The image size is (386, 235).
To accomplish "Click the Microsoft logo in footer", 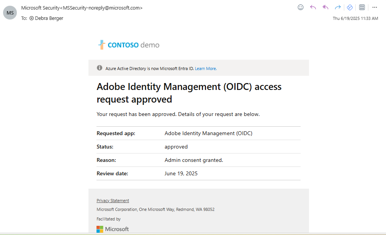I will point(113,229).
